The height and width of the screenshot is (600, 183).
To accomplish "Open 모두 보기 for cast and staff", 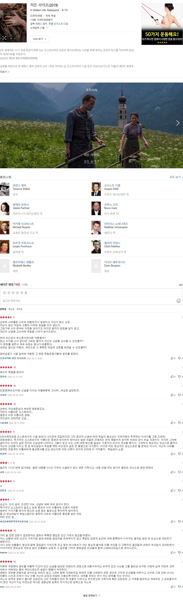I will tap(176, 177).
